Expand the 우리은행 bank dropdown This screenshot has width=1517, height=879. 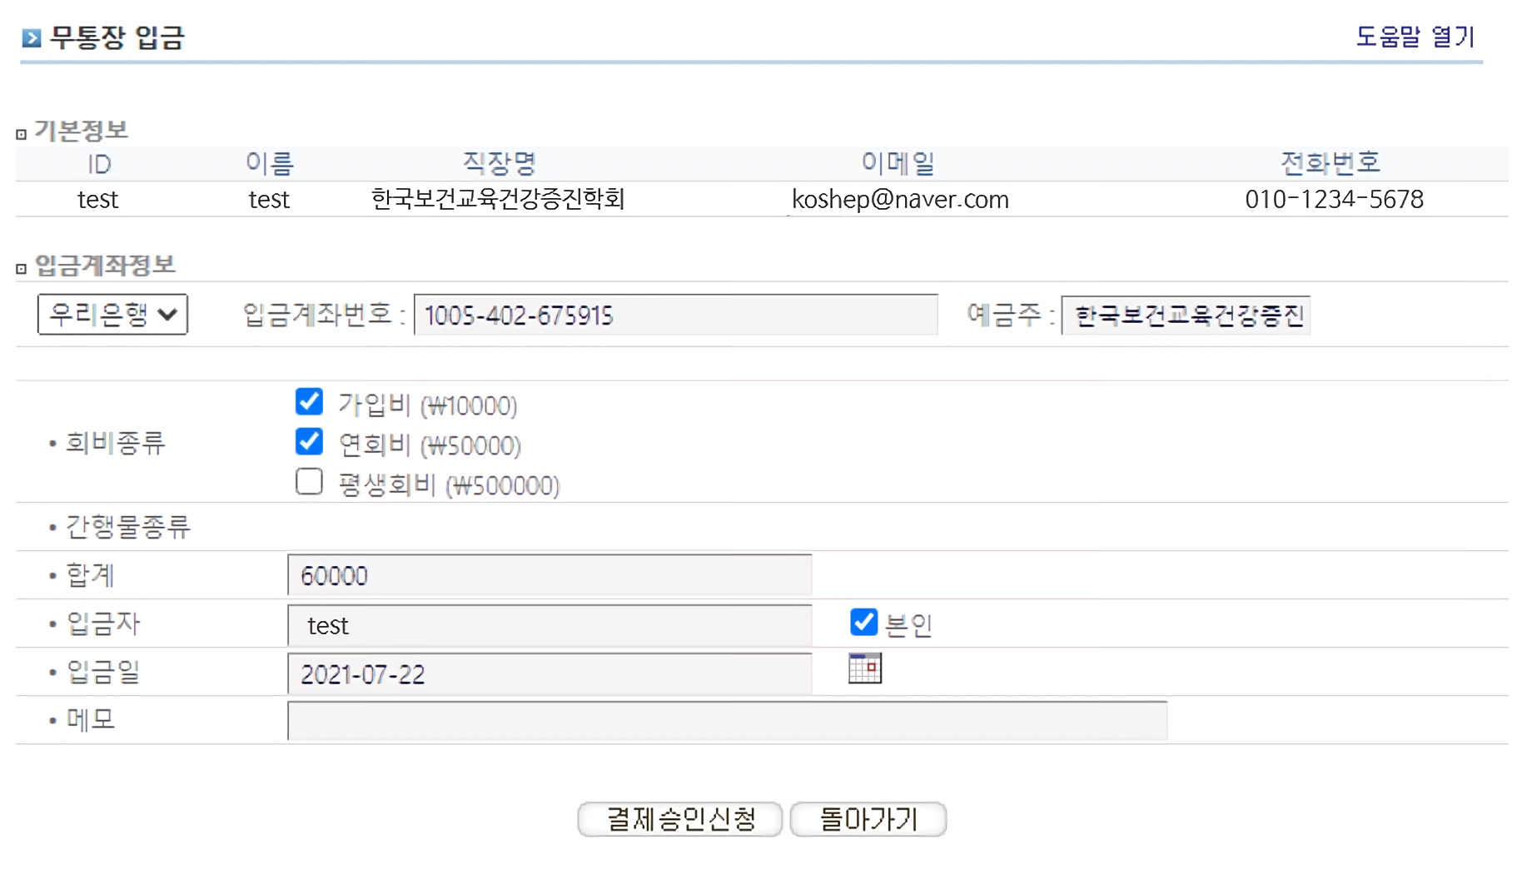coord(112,315)
